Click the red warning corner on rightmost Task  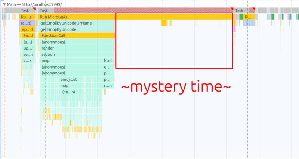pyautogui.click(x=253, y=9)
